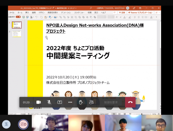Open the share screen tray
This screenshot has height=131, width=173.
(x=60, y=102)
